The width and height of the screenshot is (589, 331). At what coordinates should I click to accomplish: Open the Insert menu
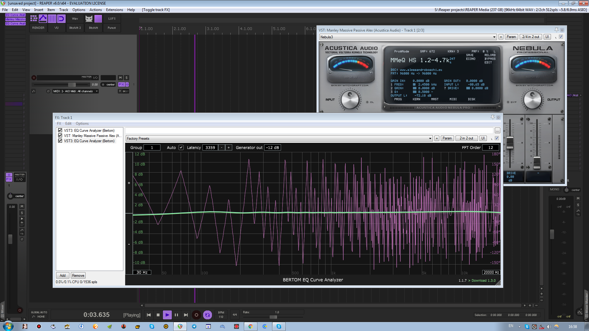click(39, 10)
